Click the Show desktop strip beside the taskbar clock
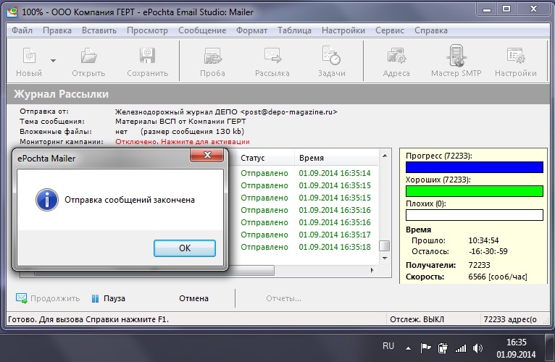This screenshot has height=362, width=555. tap(550, 348)
